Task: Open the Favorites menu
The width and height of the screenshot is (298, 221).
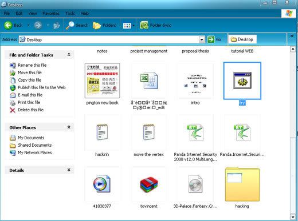Action: (51, 14)
